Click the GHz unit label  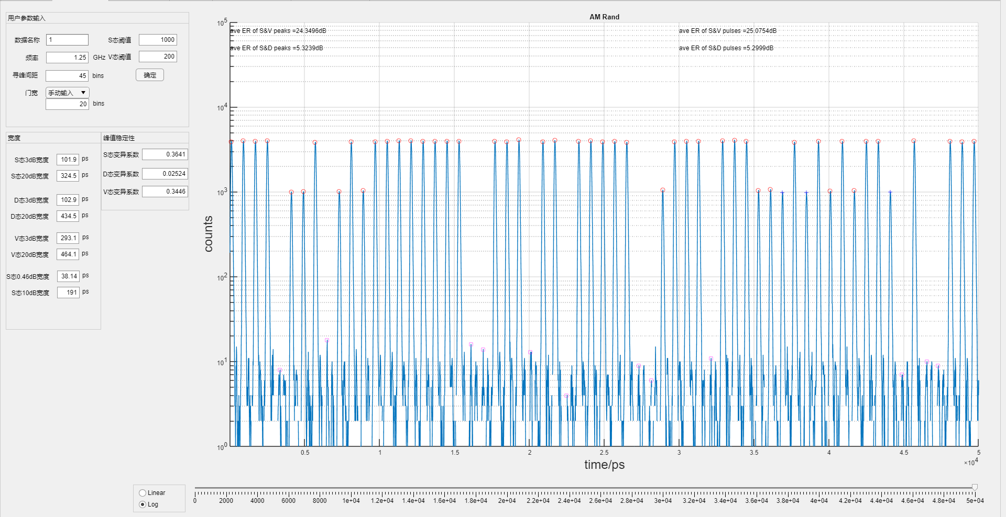pos(99,58)
